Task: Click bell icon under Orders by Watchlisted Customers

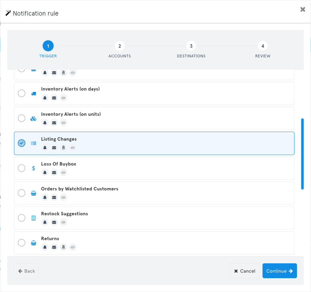Action: click(x=45, y=197)
